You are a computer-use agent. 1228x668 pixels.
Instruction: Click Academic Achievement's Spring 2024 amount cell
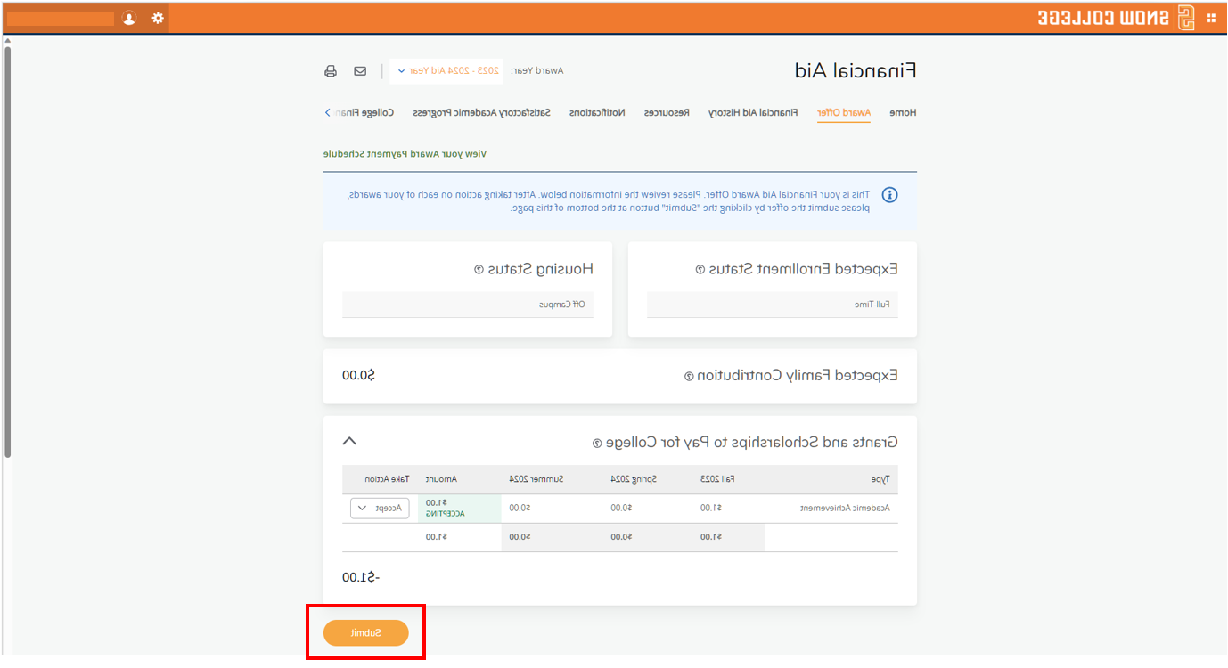point(621,509)
